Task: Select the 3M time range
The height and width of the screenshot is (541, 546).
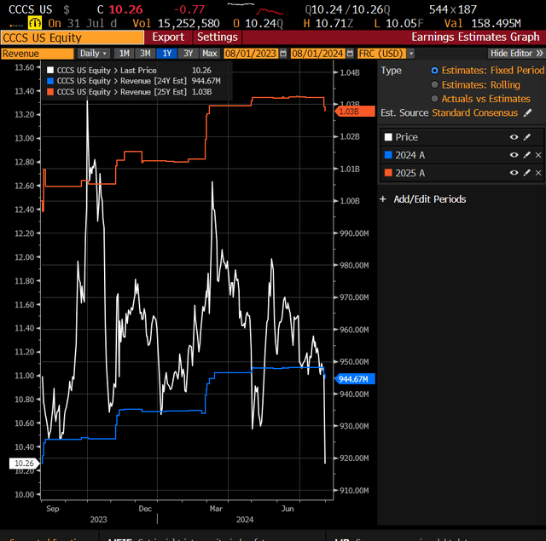Action: click(145, 54)
